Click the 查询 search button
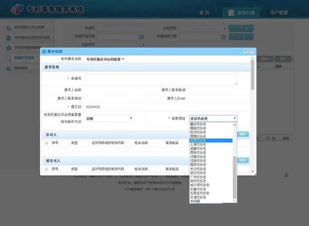The height and width of the screenshot is (226, 309). pos(241,29)
